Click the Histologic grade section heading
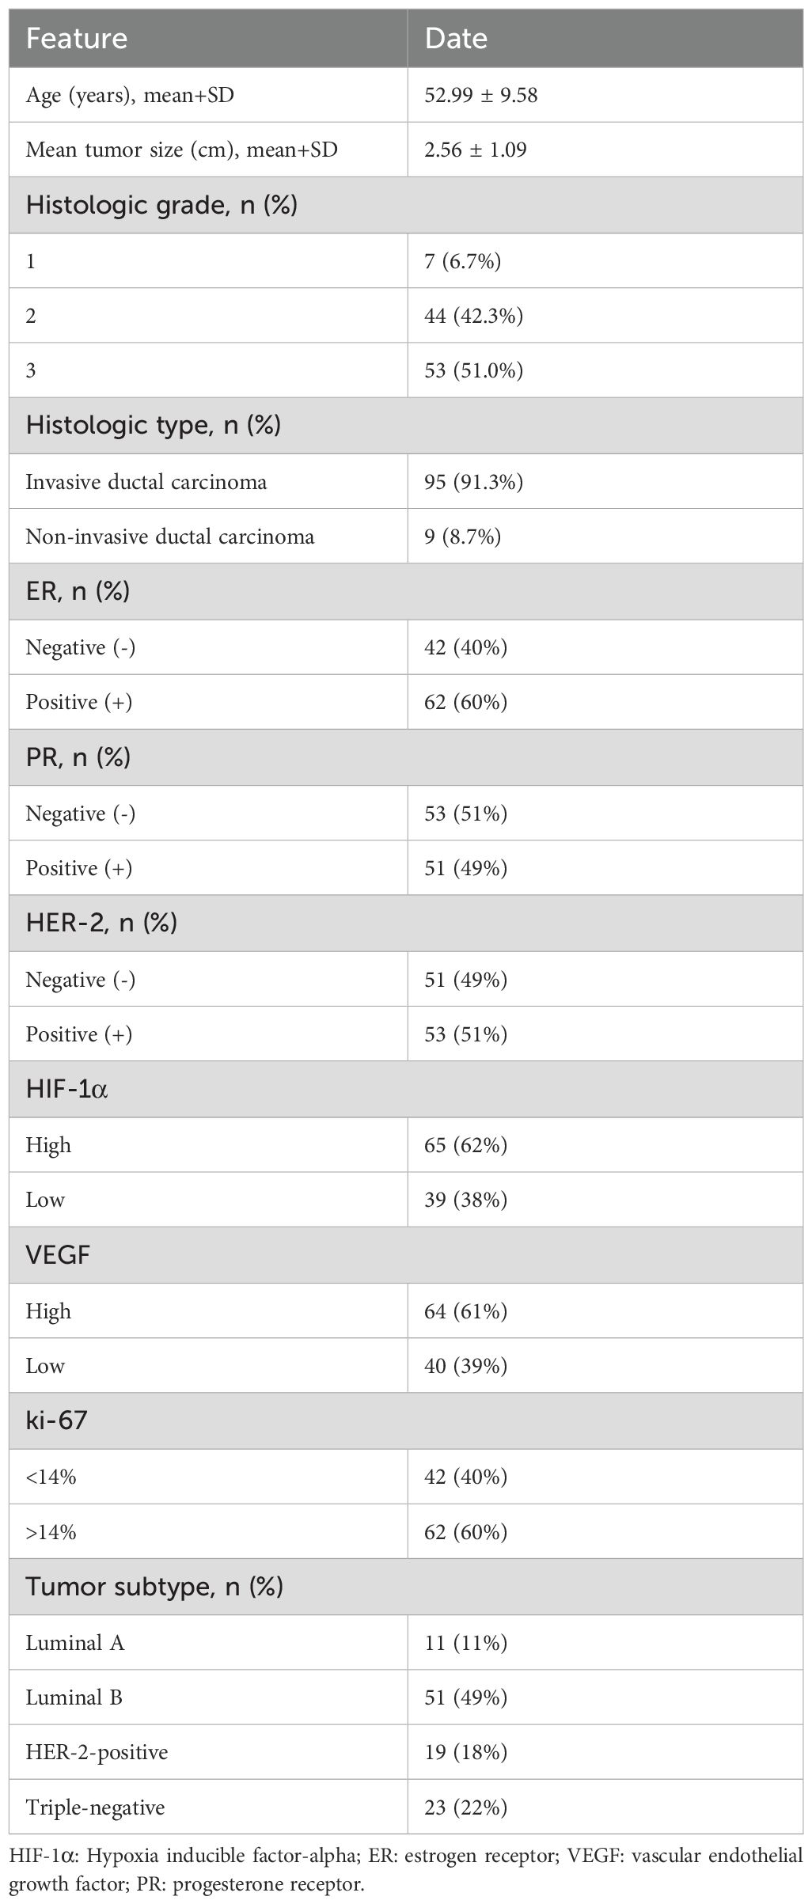812x1904 pixels. click(x=161, y=206)
